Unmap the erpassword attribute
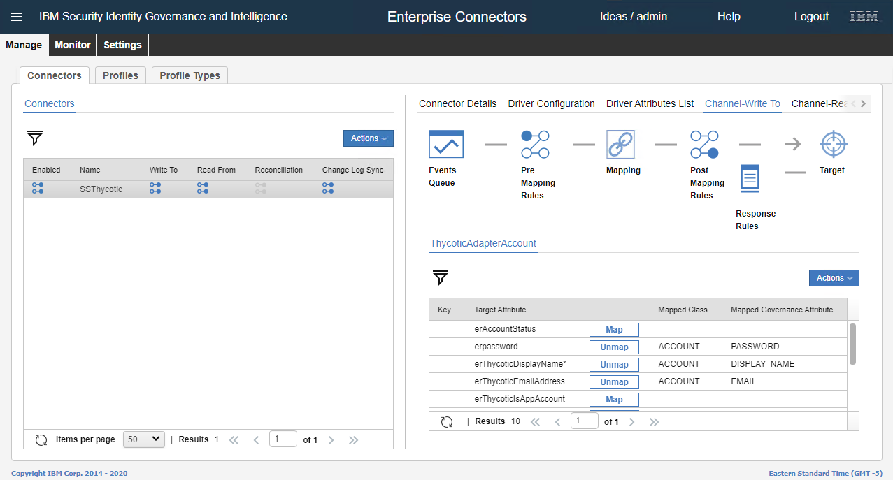This screenshot has width=893, height=480. 614,347
